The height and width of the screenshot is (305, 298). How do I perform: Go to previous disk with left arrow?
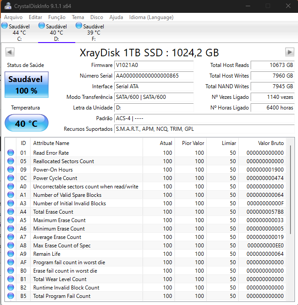[x=10, y=52]
